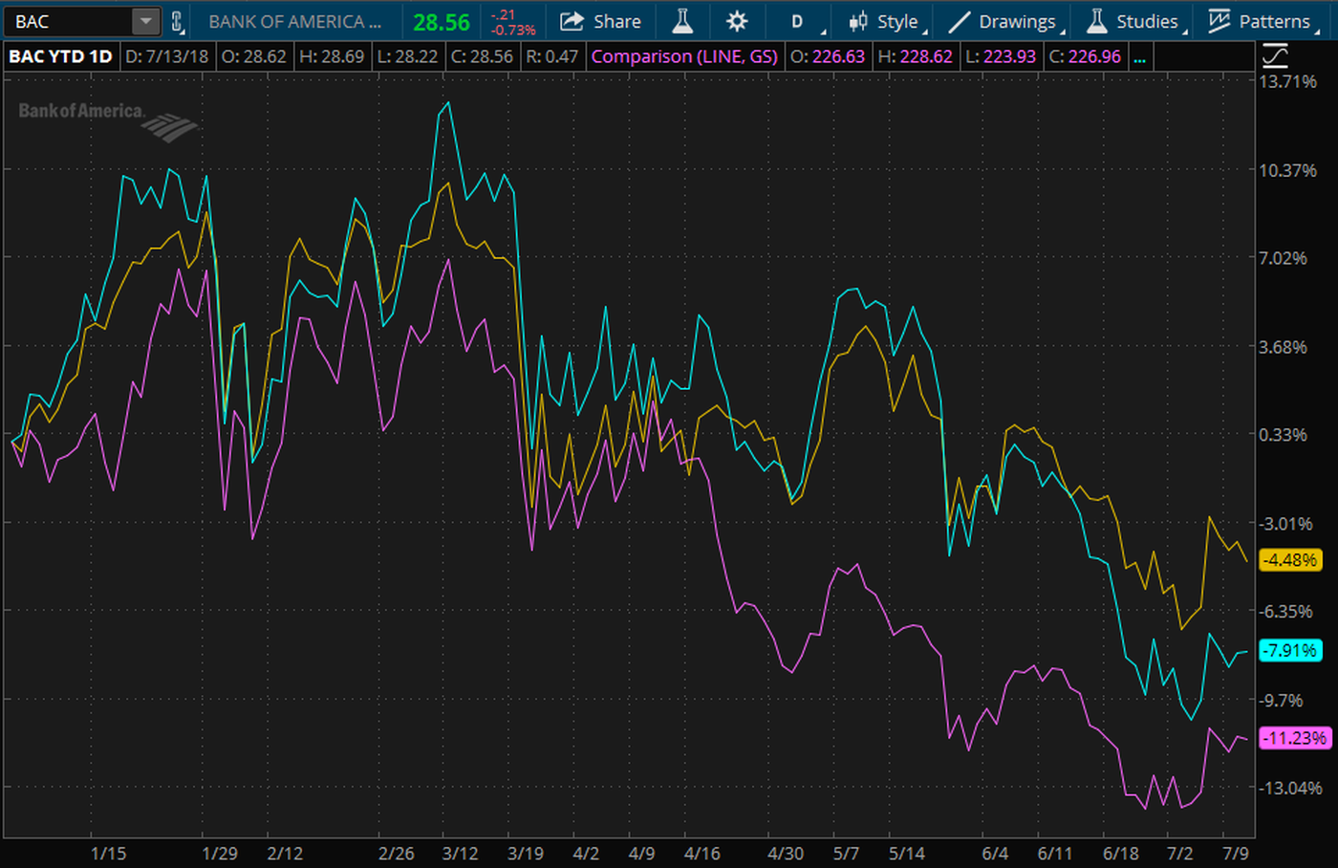Click the 3.68% axis label
This screenshot has height=868, width=1338.
(1284, 347)
